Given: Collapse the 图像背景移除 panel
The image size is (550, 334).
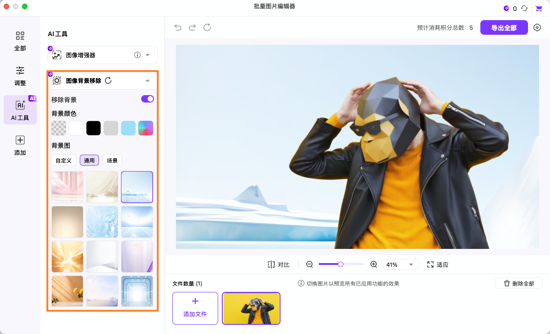Looking at the screenshot, I should tap(148, 81).
